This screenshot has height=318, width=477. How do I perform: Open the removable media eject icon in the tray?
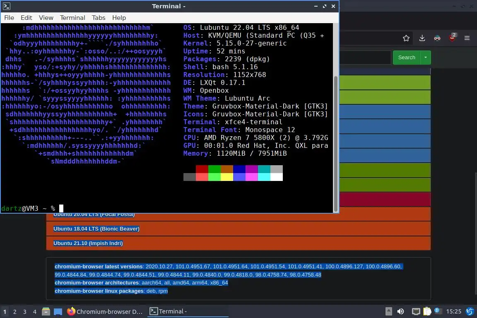click(388, 311)
